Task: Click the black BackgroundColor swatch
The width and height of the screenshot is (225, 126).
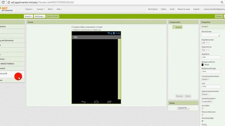Action: [202, 65]
